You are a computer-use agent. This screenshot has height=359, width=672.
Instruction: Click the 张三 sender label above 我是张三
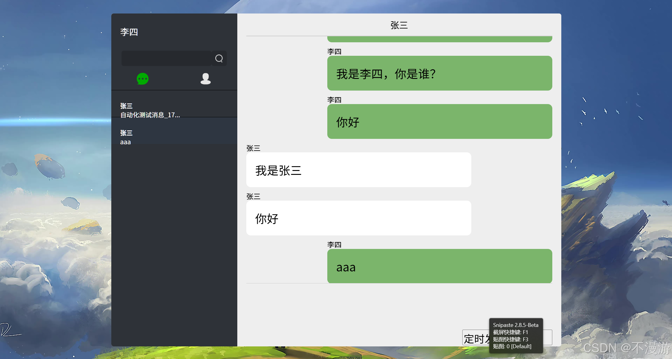coord(253,148)
